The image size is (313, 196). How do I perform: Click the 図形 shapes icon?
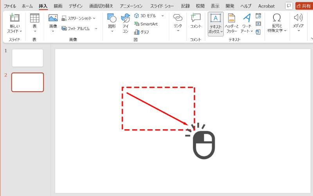(112, 18)
